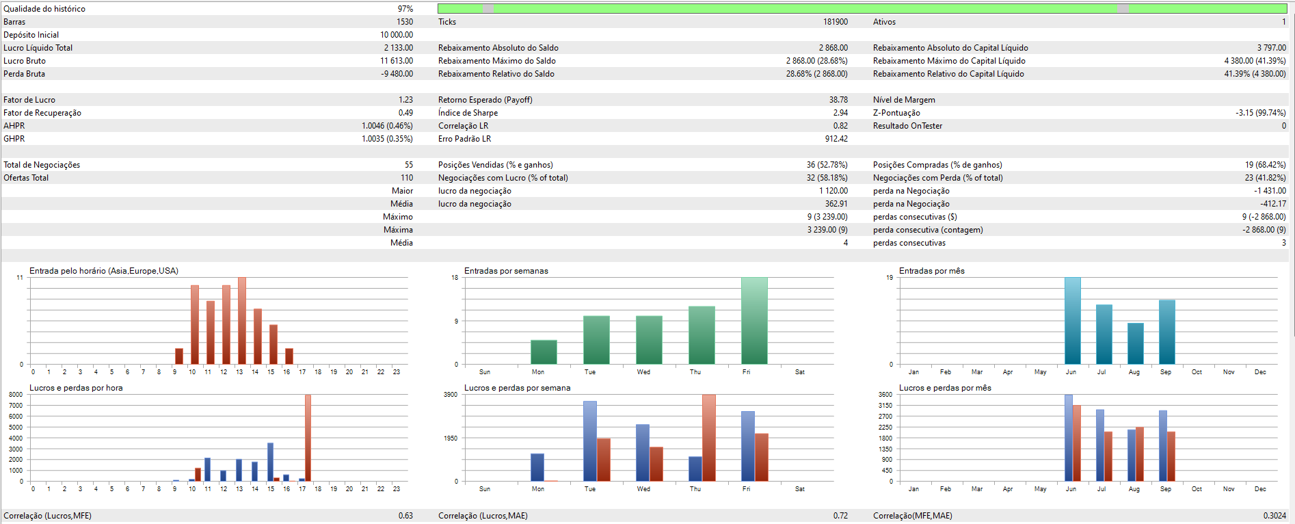The height and width of the screenshot is (524, 1295).
Task: Select the "Ofertas Total" label
Action: pyautogui.click(x=26, y=178)
